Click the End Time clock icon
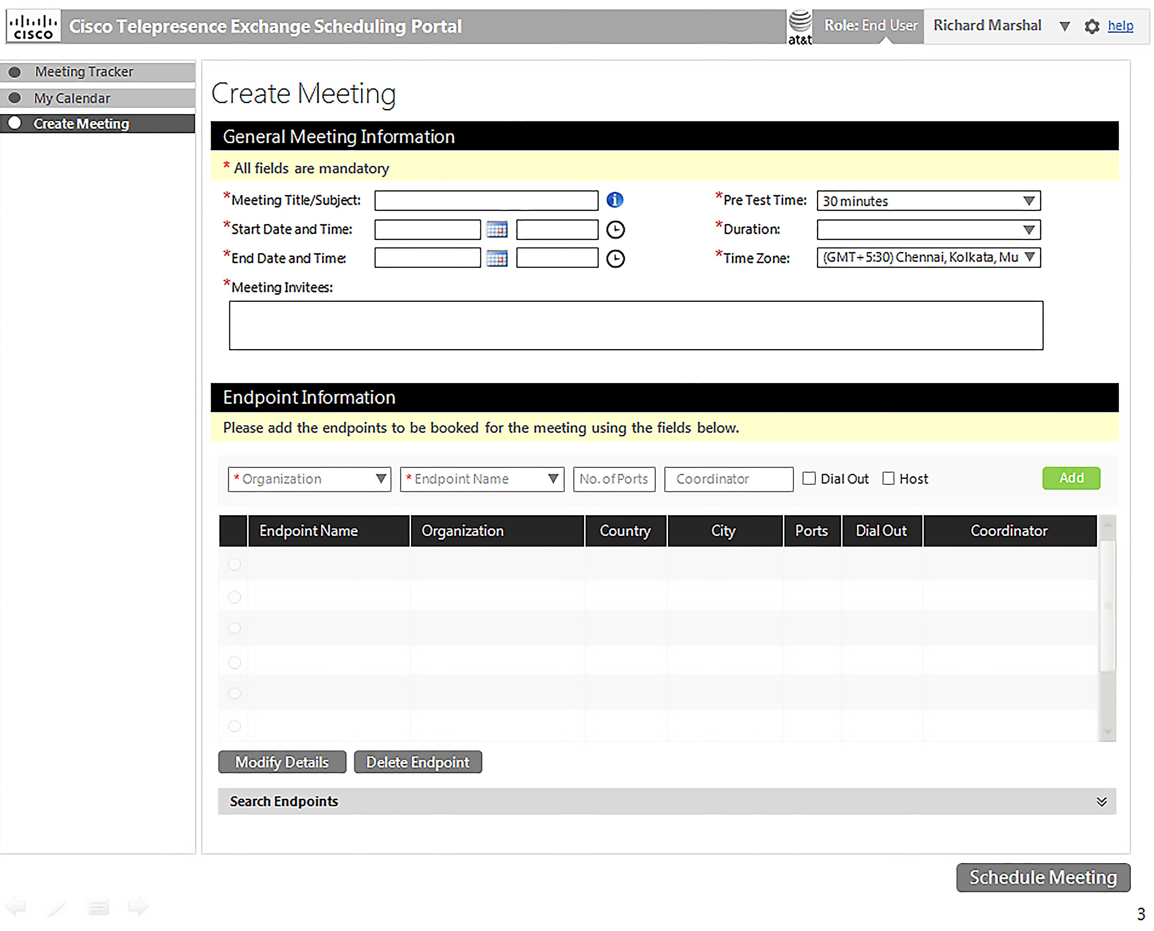Screen dimensions: 1154x931 [615, 259]
